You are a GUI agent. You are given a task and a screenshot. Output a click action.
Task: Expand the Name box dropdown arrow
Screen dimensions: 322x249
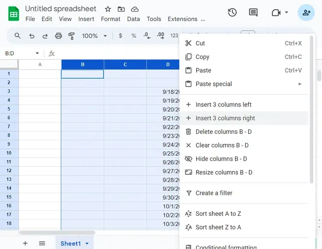click(x=37, y=53)
